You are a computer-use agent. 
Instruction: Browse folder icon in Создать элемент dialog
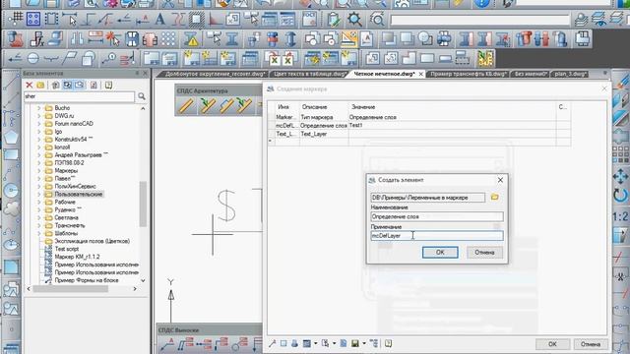pos(494,197)
